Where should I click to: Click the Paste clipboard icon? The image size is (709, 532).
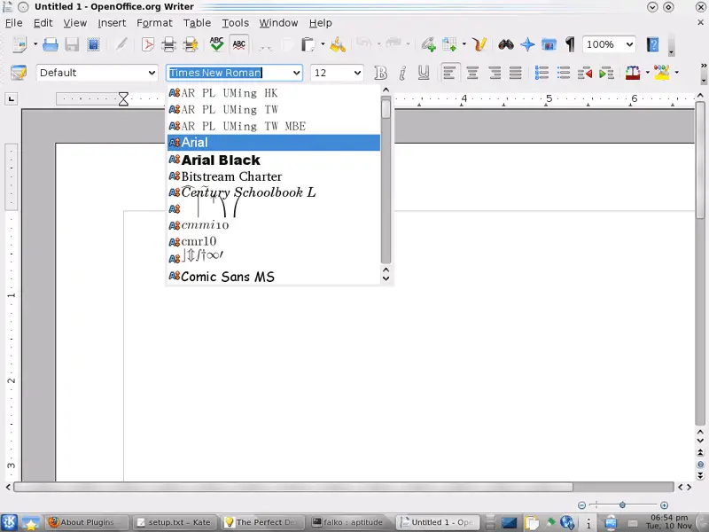[x=308, y=44]
